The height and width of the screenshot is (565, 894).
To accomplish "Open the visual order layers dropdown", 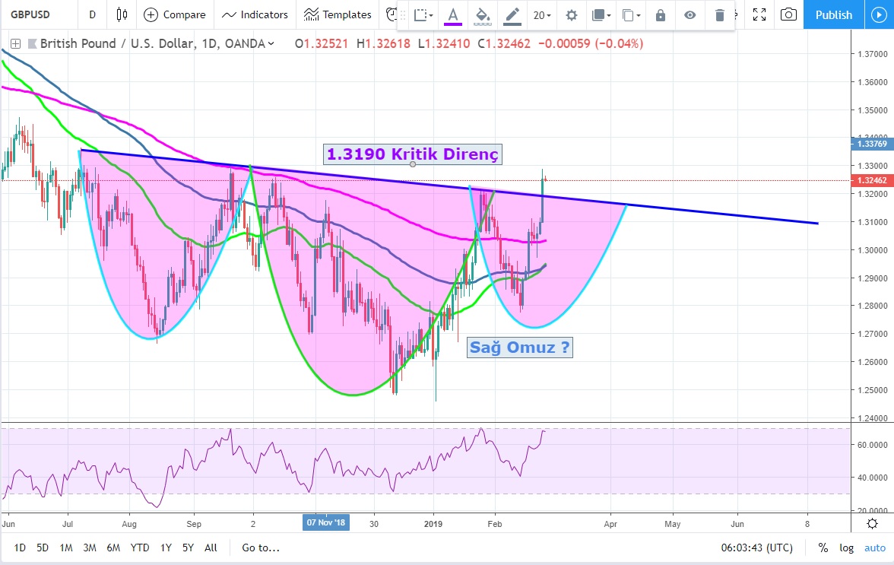I will coord(601,15).
